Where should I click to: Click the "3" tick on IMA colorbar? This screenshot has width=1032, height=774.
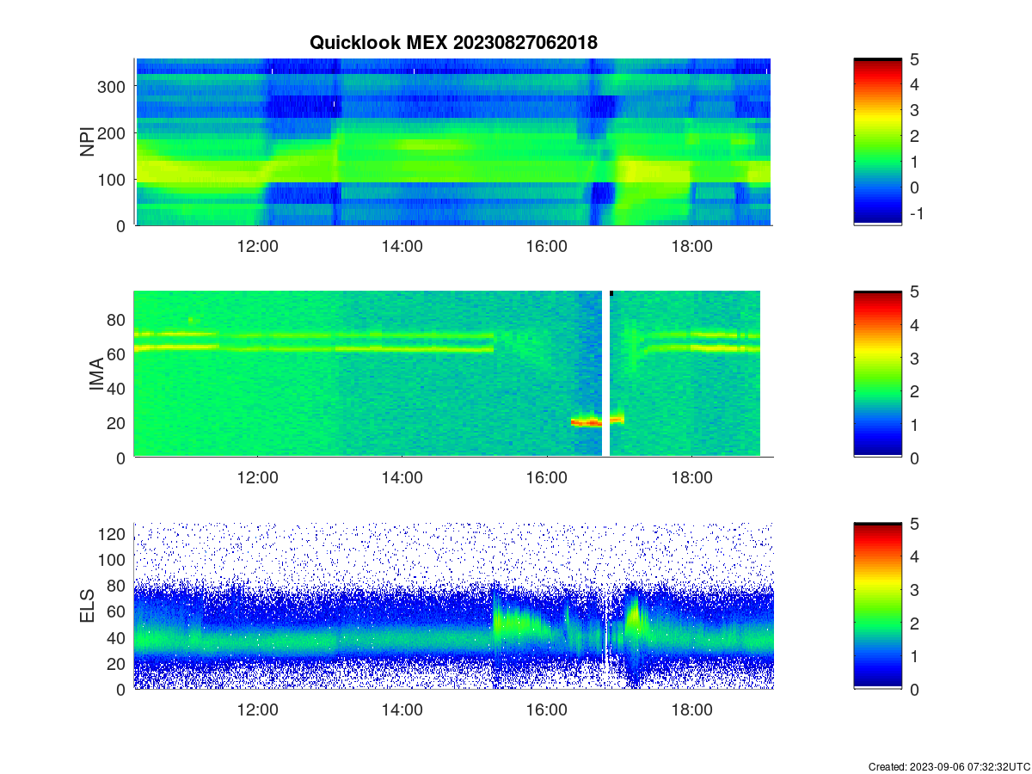click(914, 358)
